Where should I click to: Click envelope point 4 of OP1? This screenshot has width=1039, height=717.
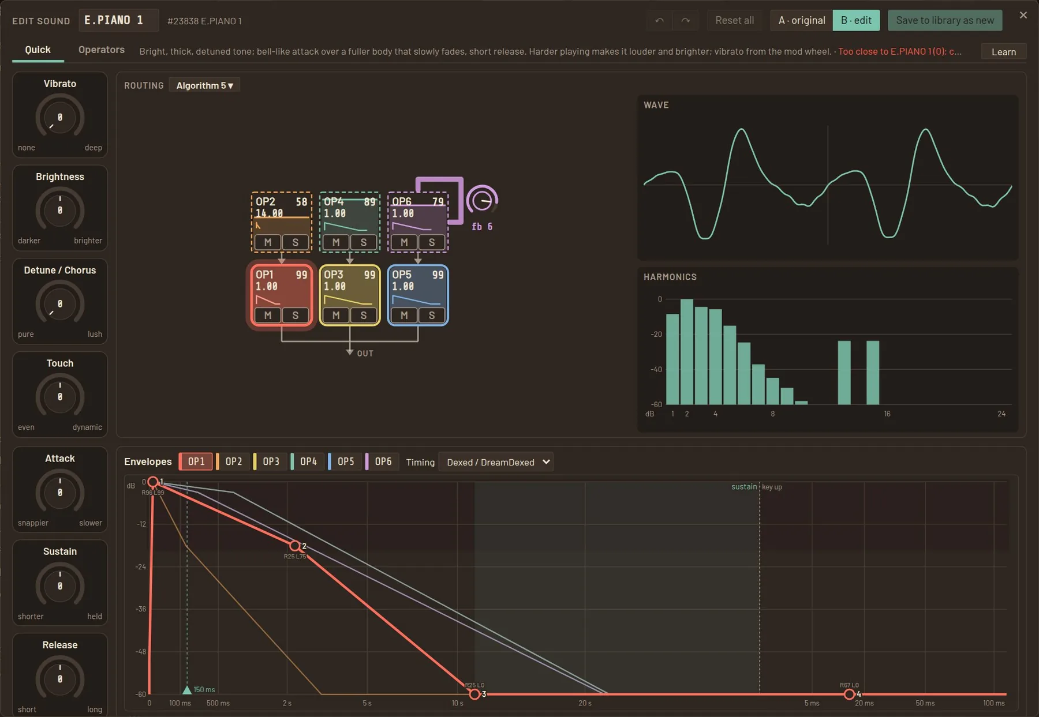[849, 694]
